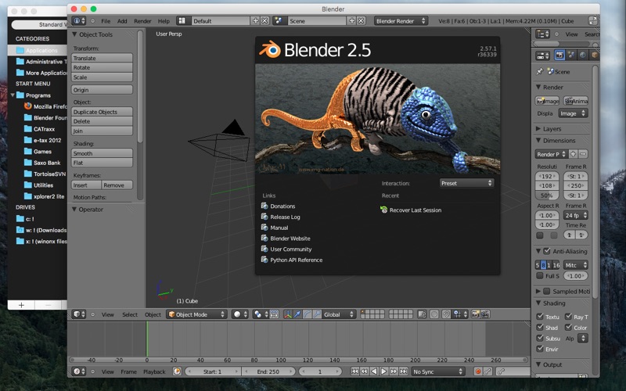Enable the Full Sample checkbox

click(x=540, y=276)
